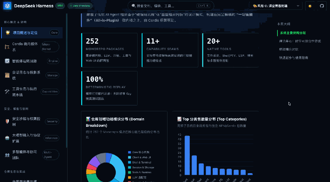Click the 11+ Capability Seams stat card
The image size is (330, 182).
tap(170, 50)
